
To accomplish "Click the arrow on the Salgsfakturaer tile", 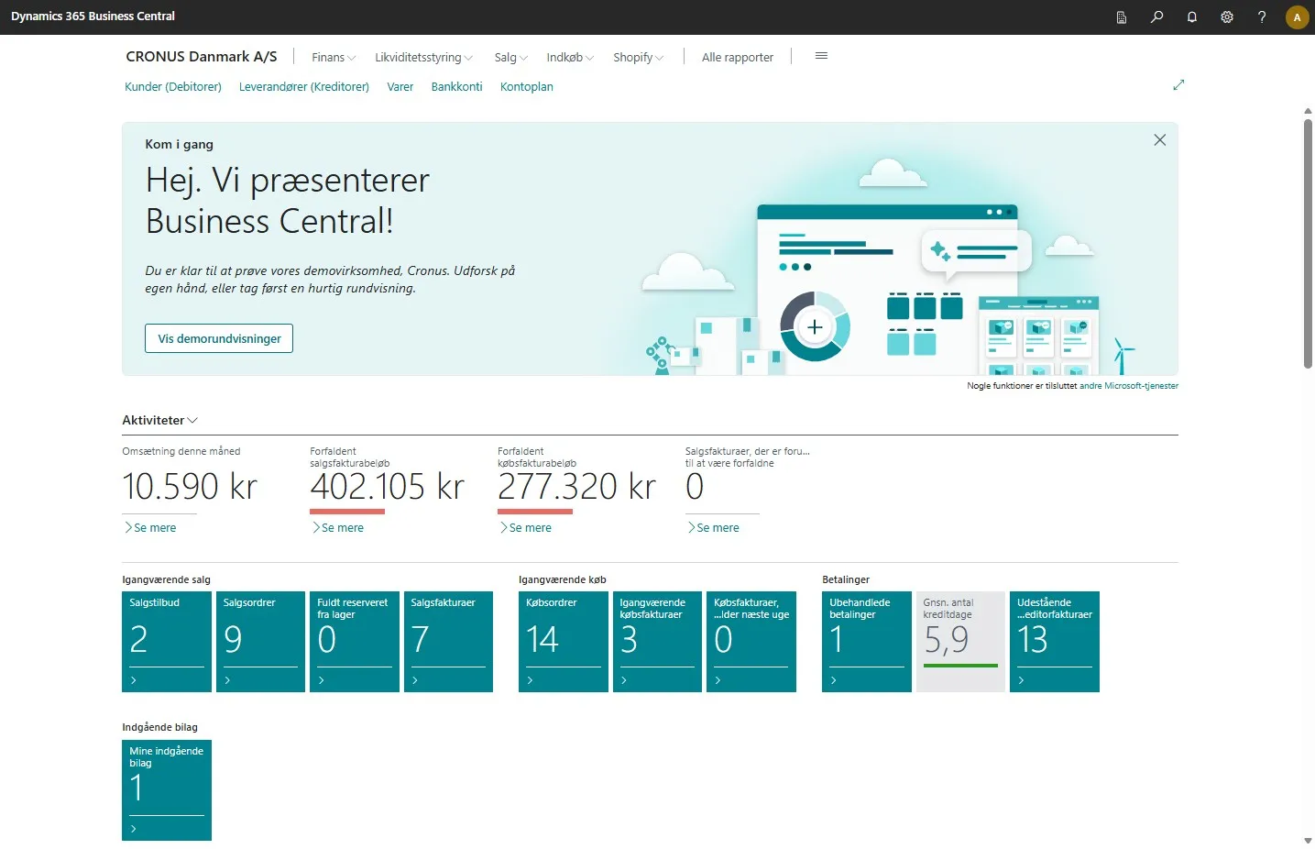I will point(415,680).
